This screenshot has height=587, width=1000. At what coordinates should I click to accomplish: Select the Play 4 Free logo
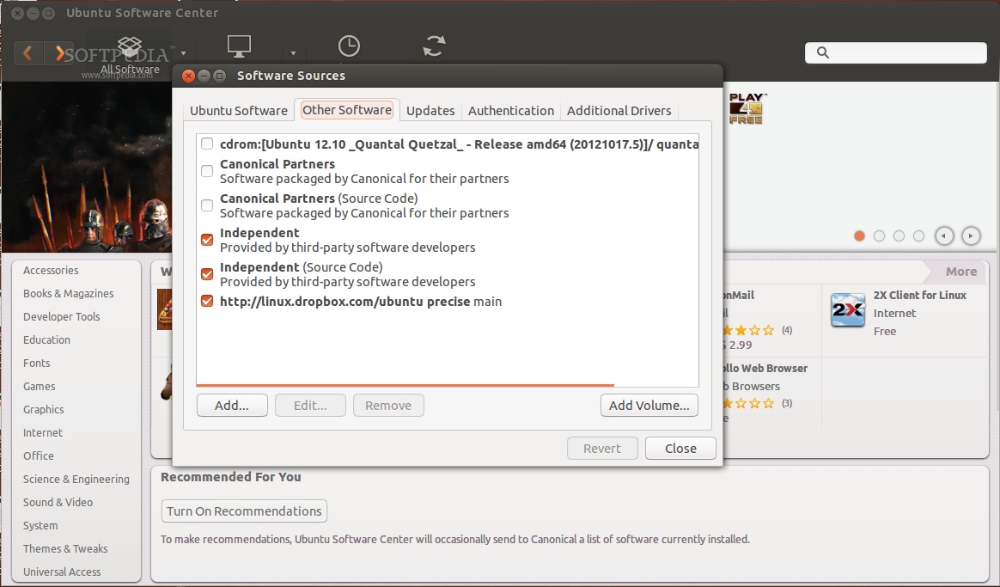click(x=747, y=108)
